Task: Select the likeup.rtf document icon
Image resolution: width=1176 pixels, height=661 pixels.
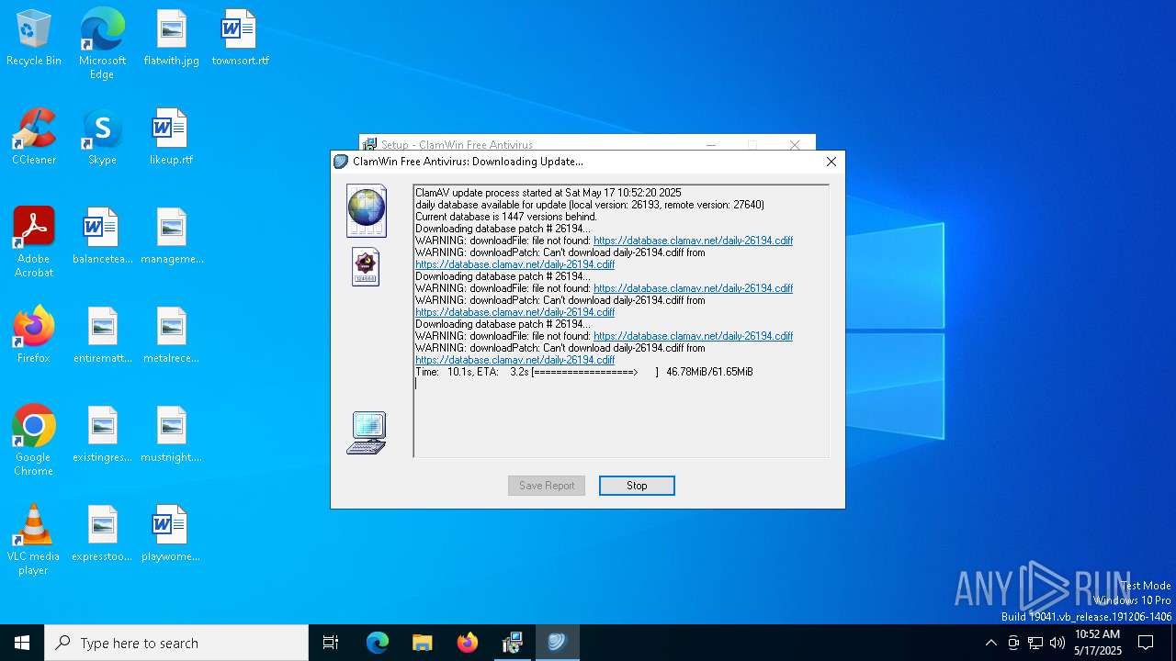Action: pyautogui.click(x=171, y=136)
